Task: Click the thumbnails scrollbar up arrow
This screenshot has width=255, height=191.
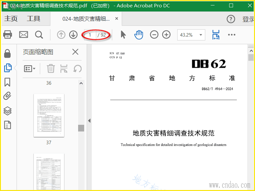Action: (81, 83)
